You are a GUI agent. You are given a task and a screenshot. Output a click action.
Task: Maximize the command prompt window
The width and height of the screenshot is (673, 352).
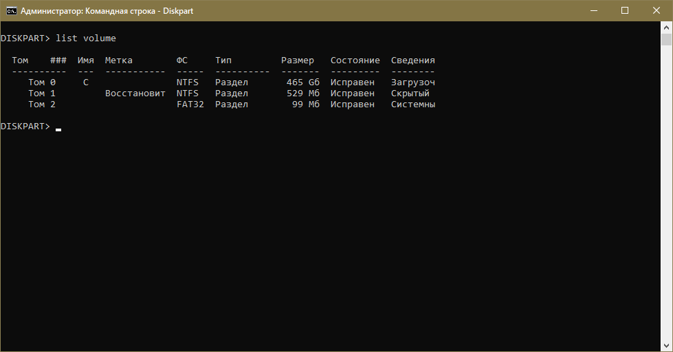[625, 10]
